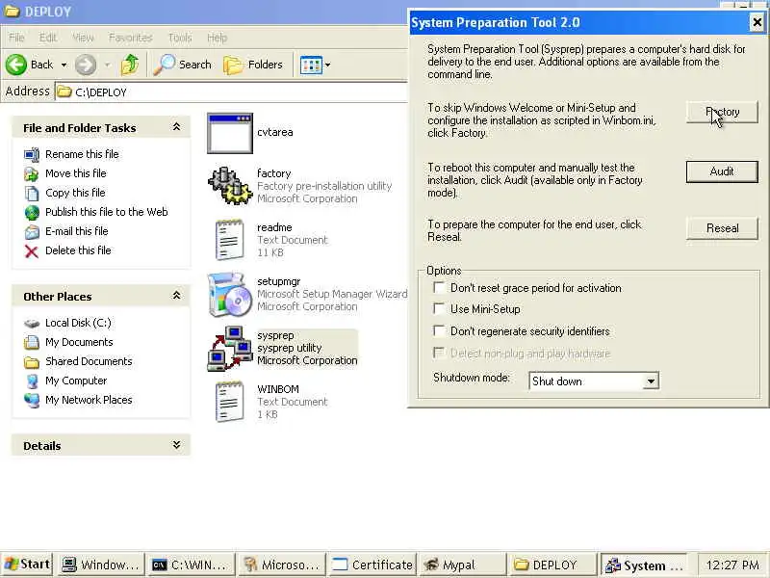Enable the Use Mini-Setup checkbox

click(439, 308)
